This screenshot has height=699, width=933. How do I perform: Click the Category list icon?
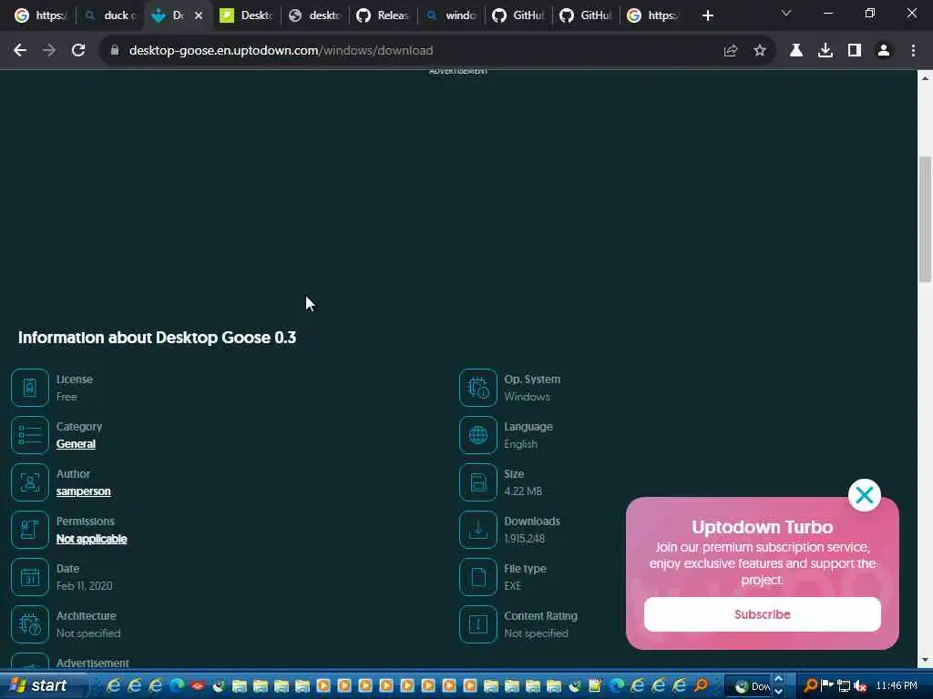pyautogui.click(x=30, y=435)
